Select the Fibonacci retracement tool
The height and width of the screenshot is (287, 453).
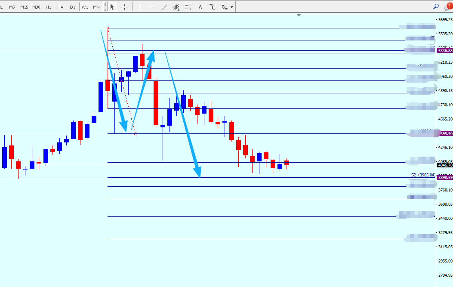tap(188, 7)
